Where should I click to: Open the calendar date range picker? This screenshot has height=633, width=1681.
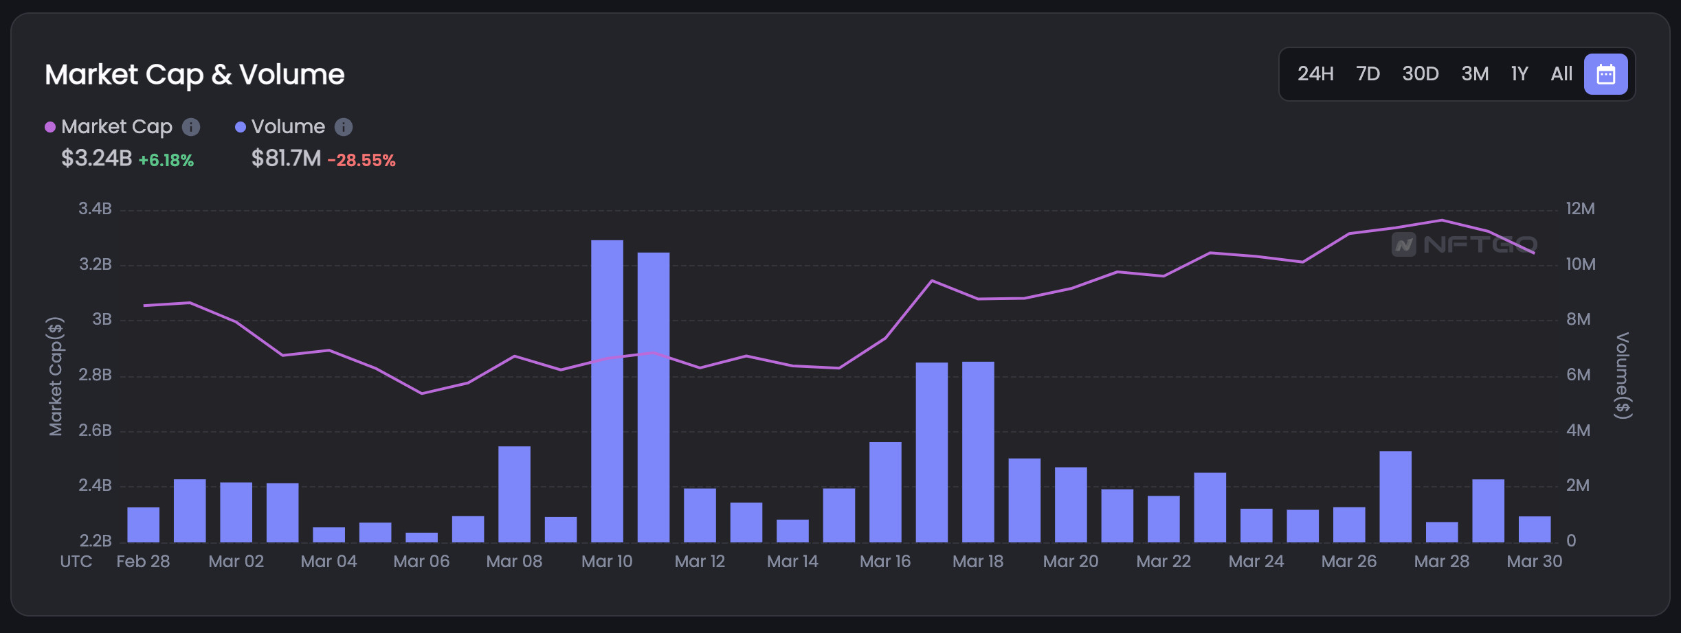coord(1605,74)
